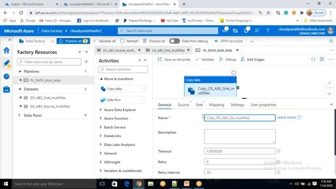Screen dimensions: 336x189
Task: Select the Author pencil icon in sidebar
Action: 6,64
